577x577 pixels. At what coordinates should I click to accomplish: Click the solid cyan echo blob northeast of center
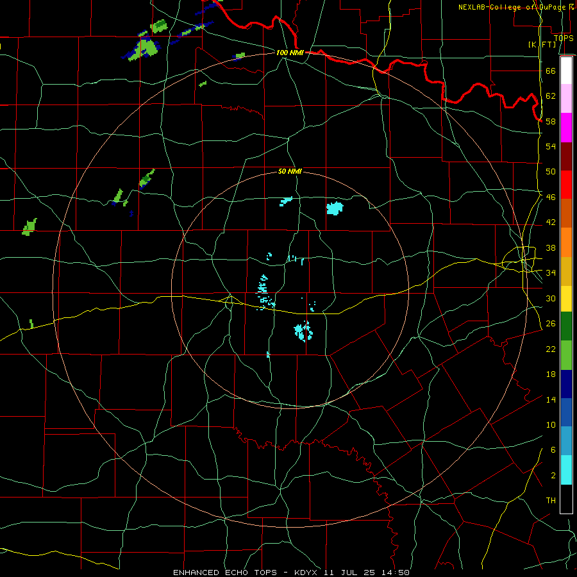335,208
